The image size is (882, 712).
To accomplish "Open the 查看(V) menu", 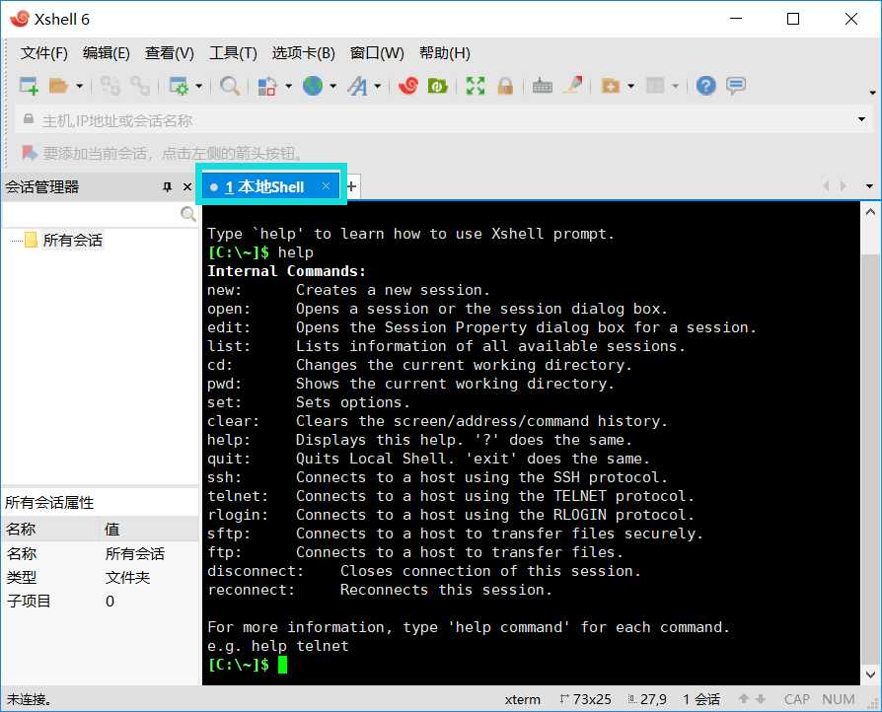I will [x=170, y=53].
